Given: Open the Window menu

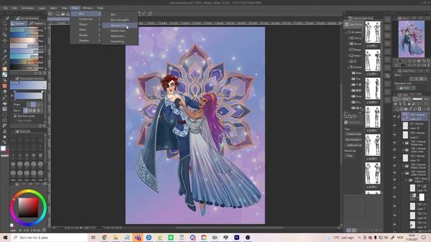Looking at the screenshot, I should (88, 8).
